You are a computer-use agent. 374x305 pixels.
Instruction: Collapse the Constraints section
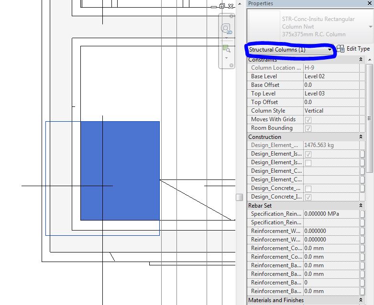point(361,59)
